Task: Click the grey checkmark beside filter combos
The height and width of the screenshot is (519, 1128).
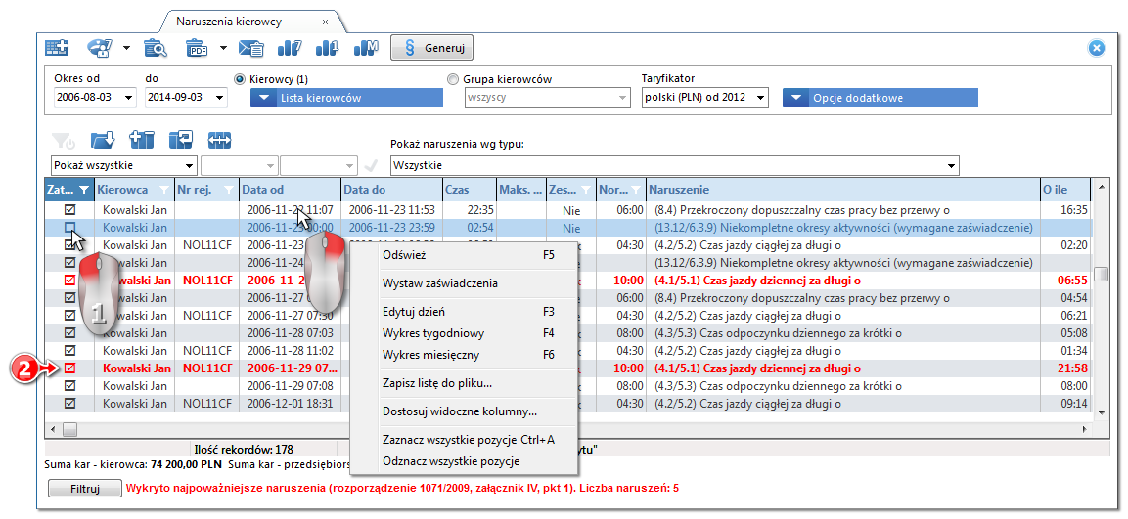Action: pos(371,166)
